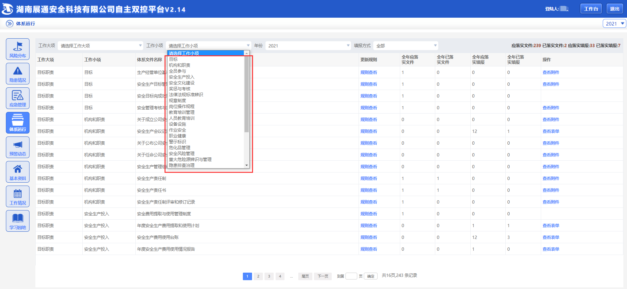
Task: Choose 规章制度 in the dropdown list
Action: click(x=206, y=100)
